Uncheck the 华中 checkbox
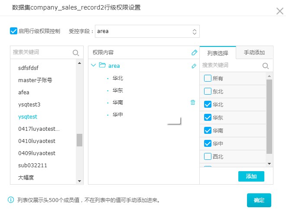Viewport: 286px width, 212px height. tap(208, 143)
